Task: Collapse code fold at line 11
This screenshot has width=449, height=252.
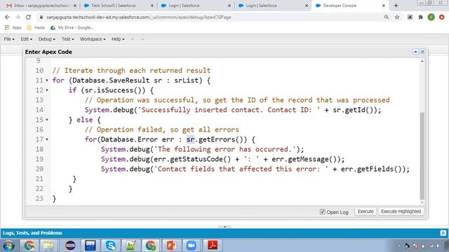Action: tap(47, 80)
